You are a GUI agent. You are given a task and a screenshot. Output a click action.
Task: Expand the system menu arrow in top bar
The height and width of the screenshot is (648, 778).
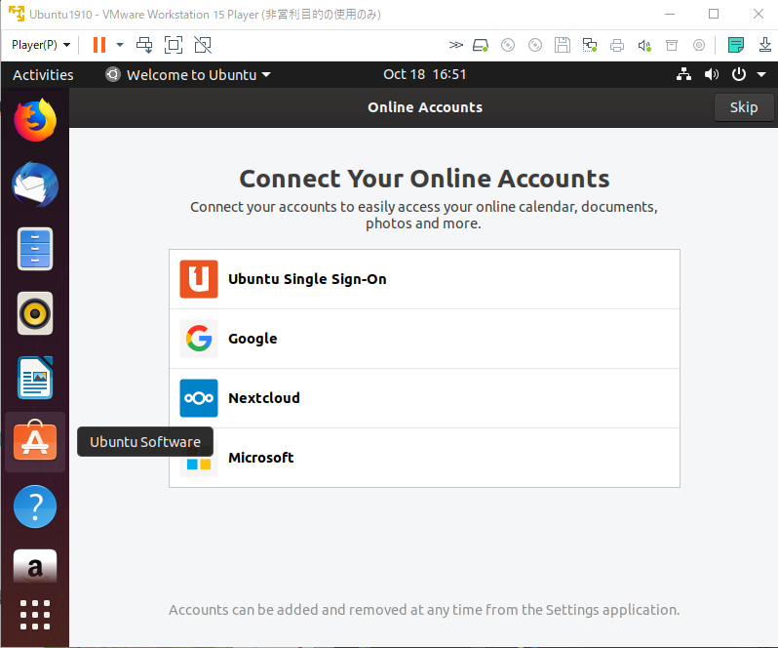coord(761,75)
